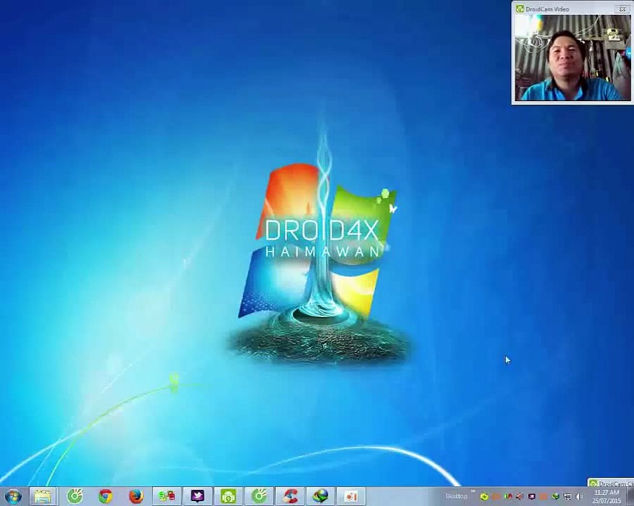
Task: Launch the first green Coc Coc browser icon
Action: (x=75, y=496)
